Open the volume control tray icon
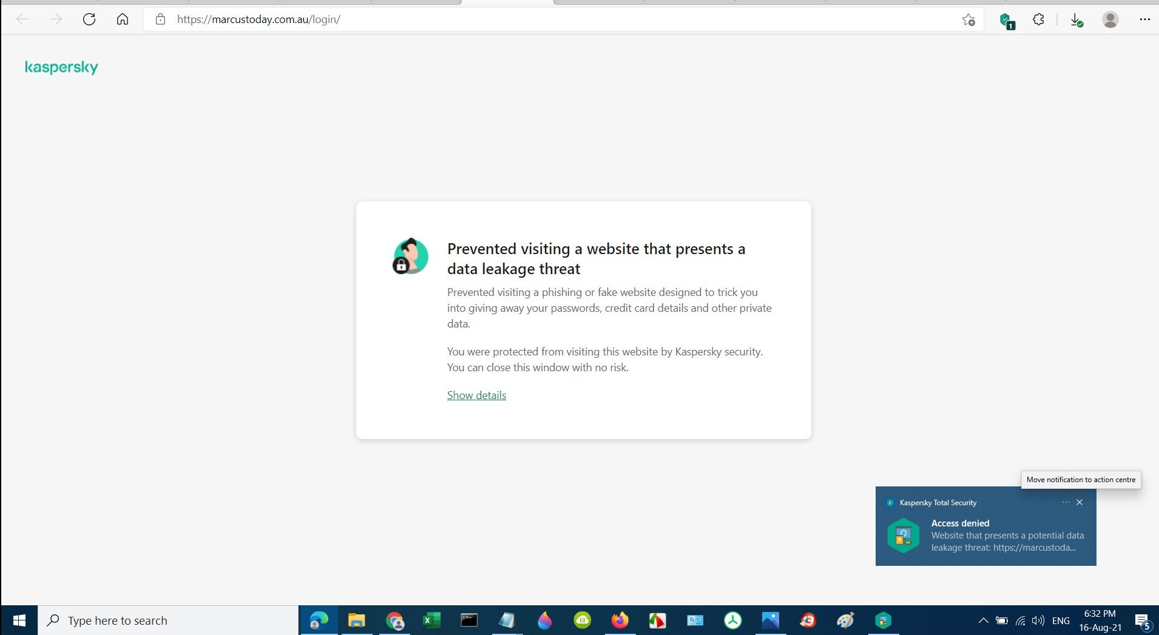This screenshot has width=1159, height=635. (1038, 620)
